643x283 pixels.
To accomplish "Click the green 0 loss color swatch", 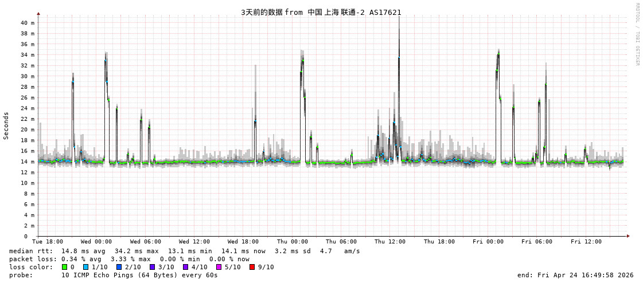I will tap(64, 267).
